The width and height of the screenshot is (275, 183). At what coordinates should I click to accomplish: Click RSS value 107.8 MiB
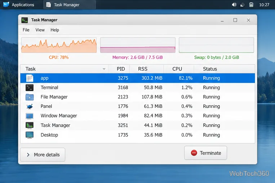coord(152,97)
